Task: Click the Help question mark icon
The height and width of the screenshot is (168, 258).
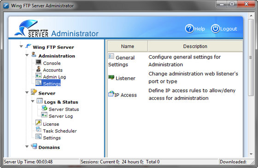Action: tap(189, 29)
